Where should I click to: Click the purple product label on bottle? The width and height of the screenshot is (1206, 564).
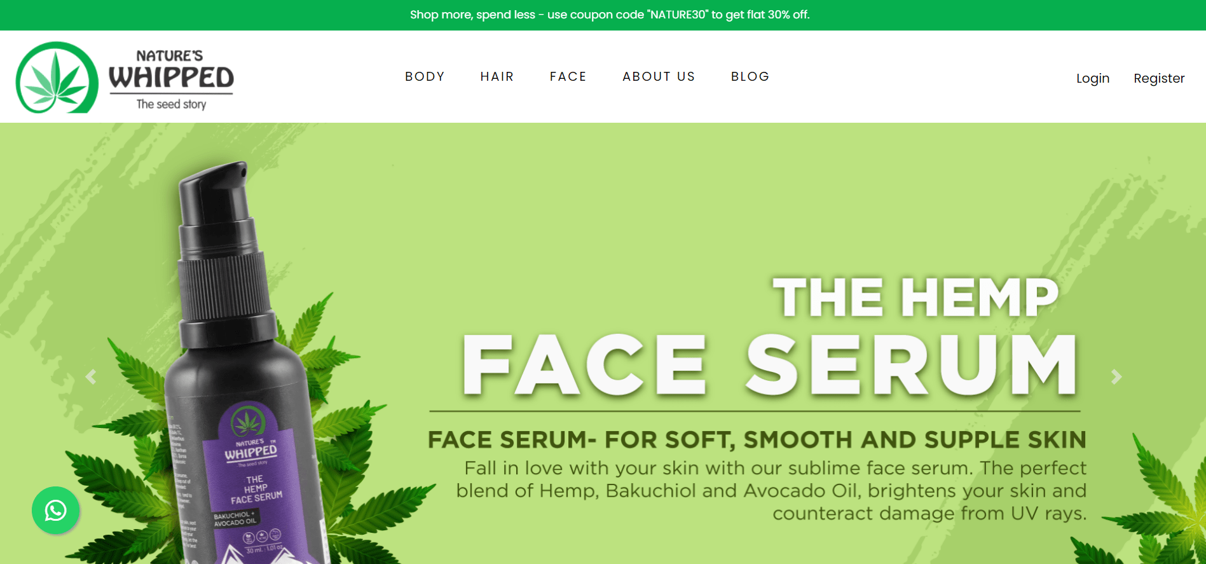pyautogui.click(x=254, y=483)
